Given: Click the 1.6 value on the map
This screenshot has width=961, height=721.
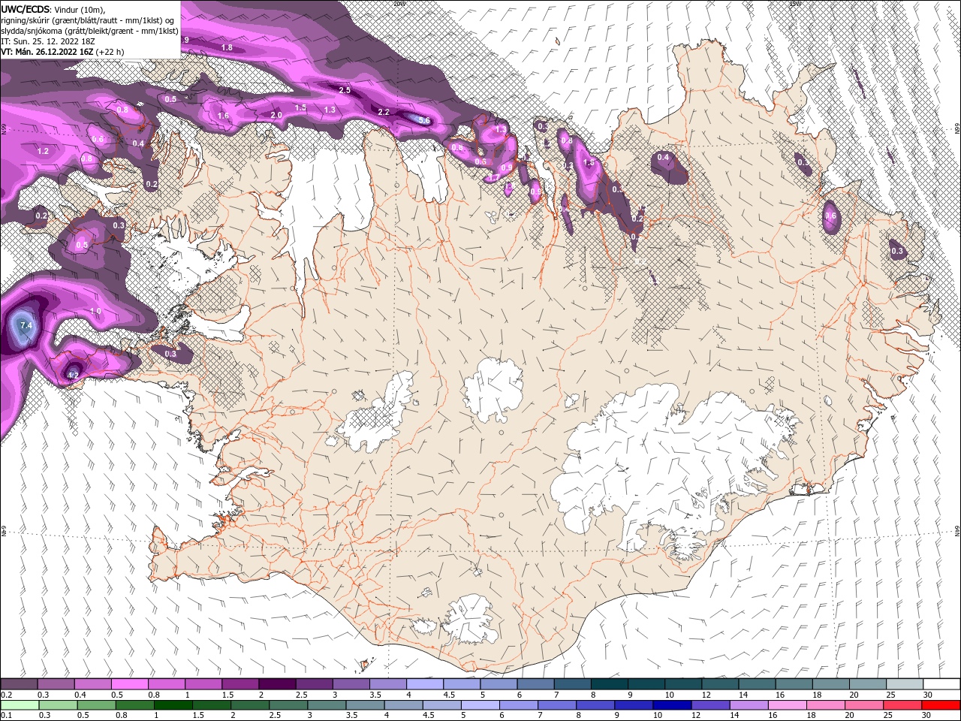Looking at the screenshot, I should [223, 116].
